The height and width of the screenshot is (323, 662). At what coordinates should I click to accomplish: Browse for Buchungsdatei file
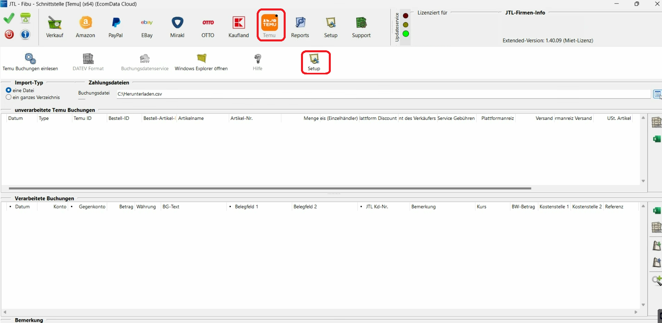pos(657,95)
